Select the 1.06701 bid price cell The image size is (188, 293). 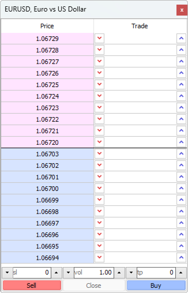coord(47,177)
